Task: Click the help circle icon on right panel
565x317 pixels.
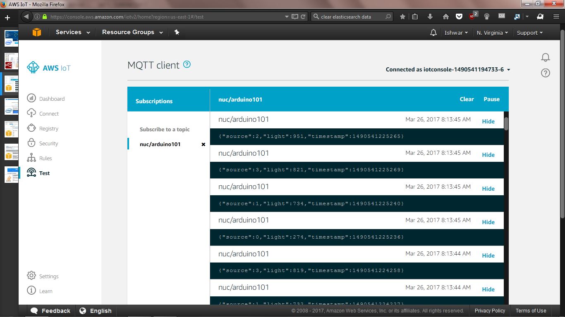Action: pos(546,73)
